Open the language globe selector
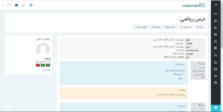 point(31,5)
